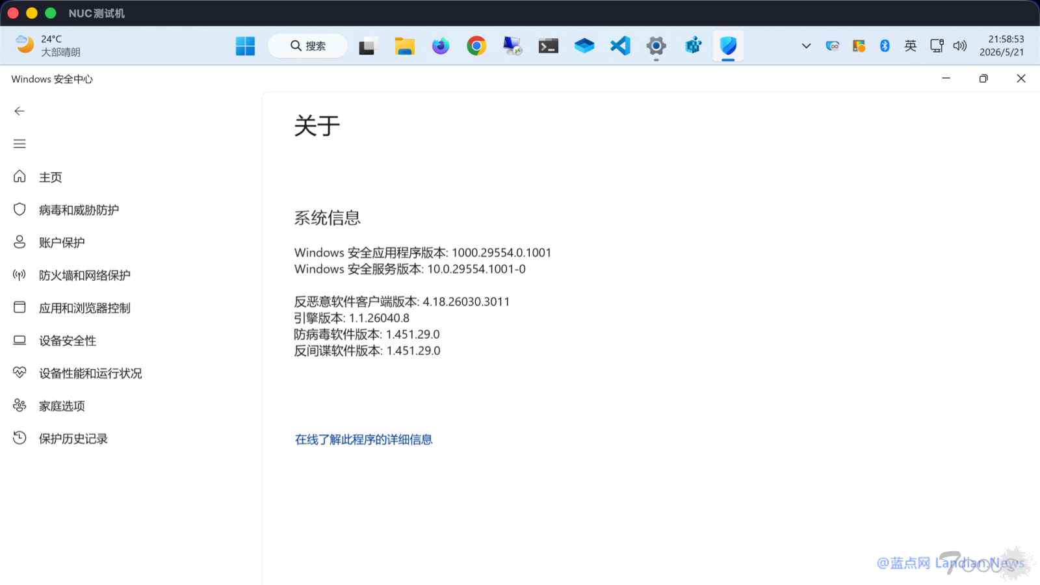Select 账户保护 in the sidebar
Image resolution: width=1040 pixels, height=585 pixels.
(x=62, y=242)
